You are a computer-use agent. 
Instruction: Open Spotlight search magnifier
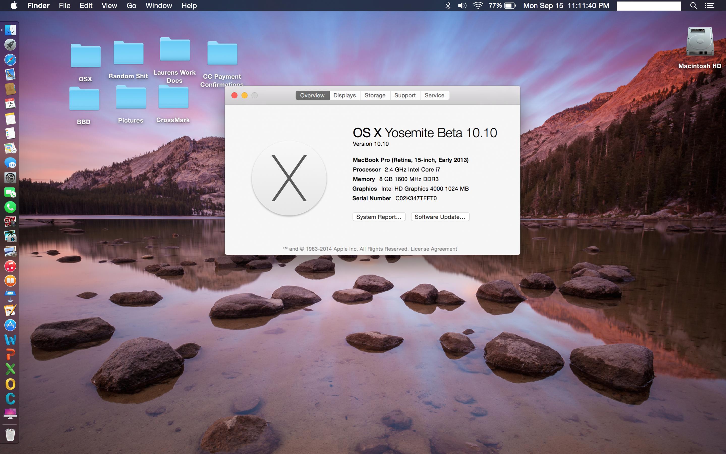coord(694,5)
